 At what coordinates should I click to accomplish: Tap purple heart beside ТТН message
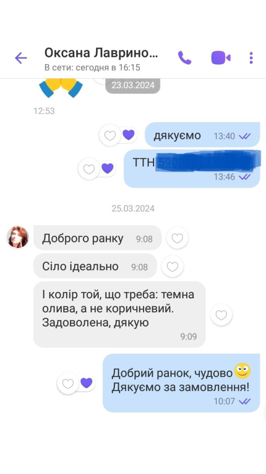coord(108,169)
